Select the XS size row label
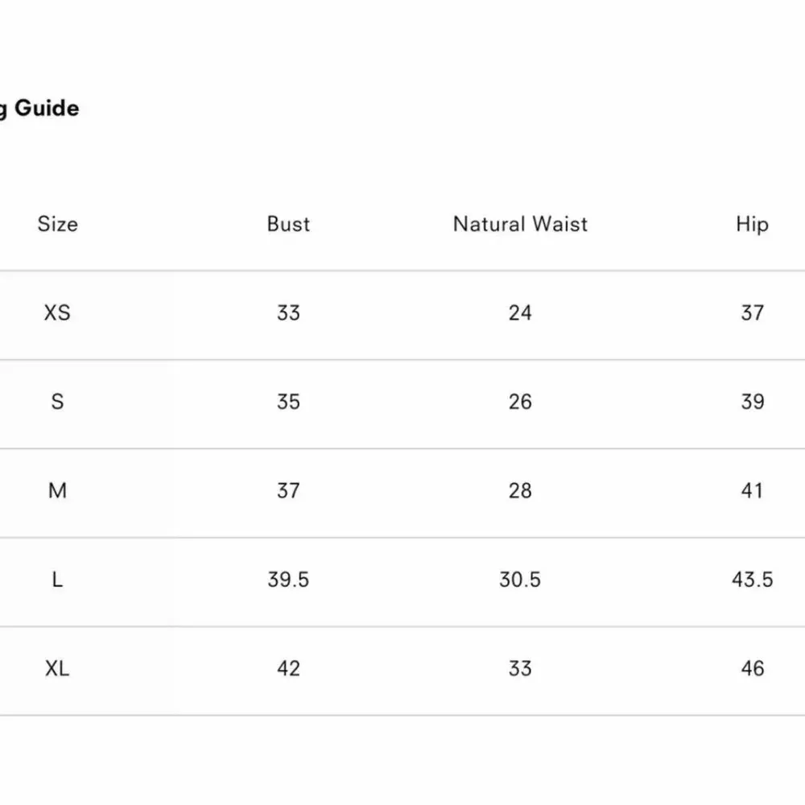 pos(57,312)
